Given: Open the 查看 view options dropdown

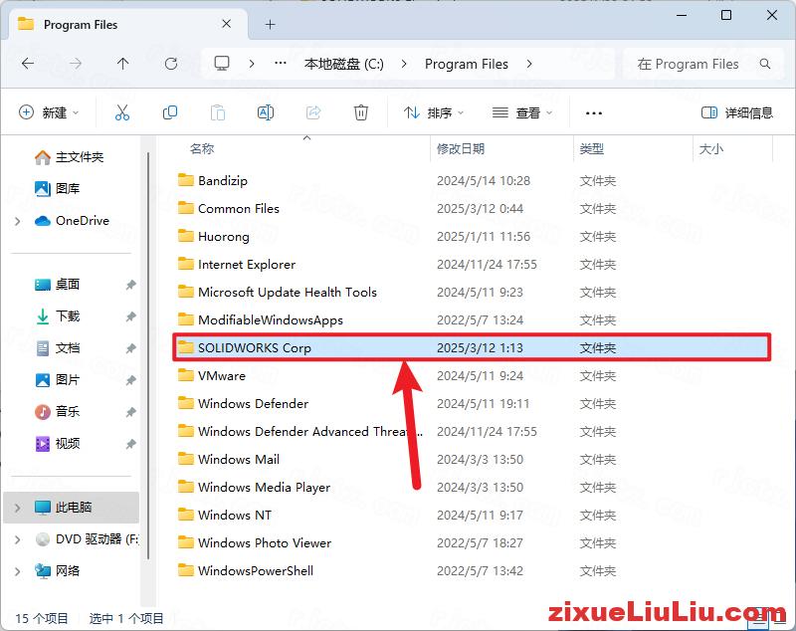Looking at the screenshot, I should pyautogui.click(x=522, y=112).
